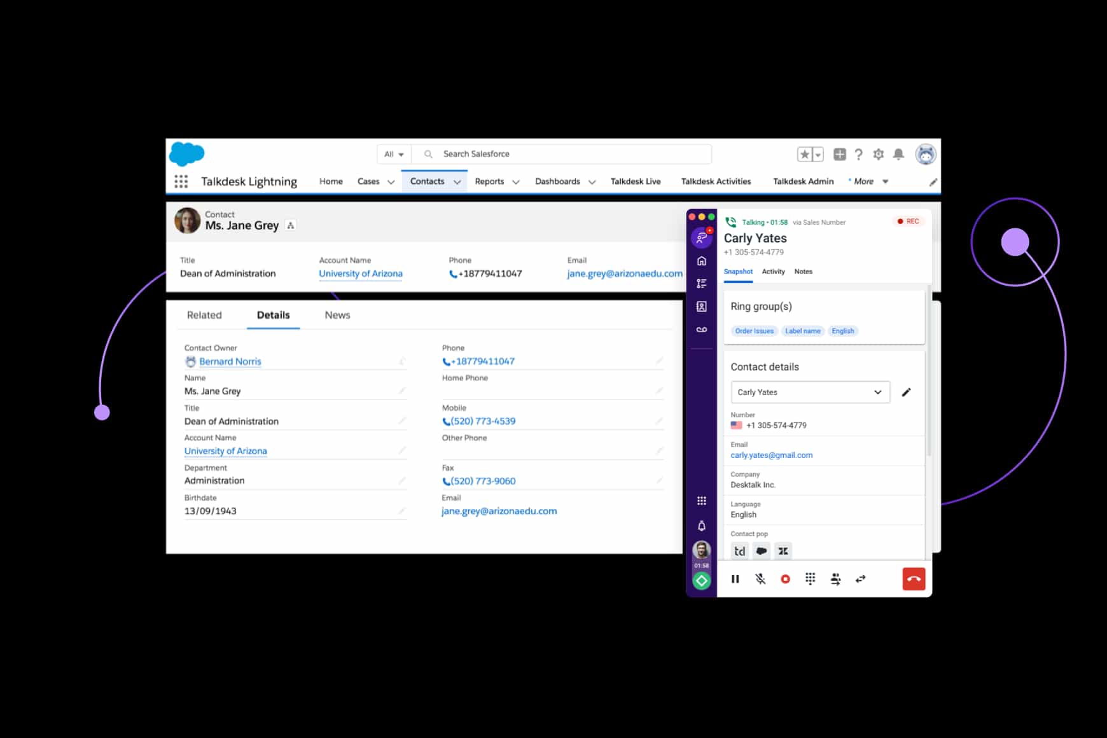
Task: Open Talkdesk sidebar notifications bell
Action: pyautogui.click(x=701, y=526)
